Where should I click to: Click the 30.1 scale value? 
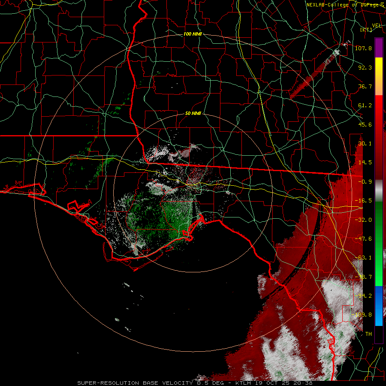[x=365, y=144]
